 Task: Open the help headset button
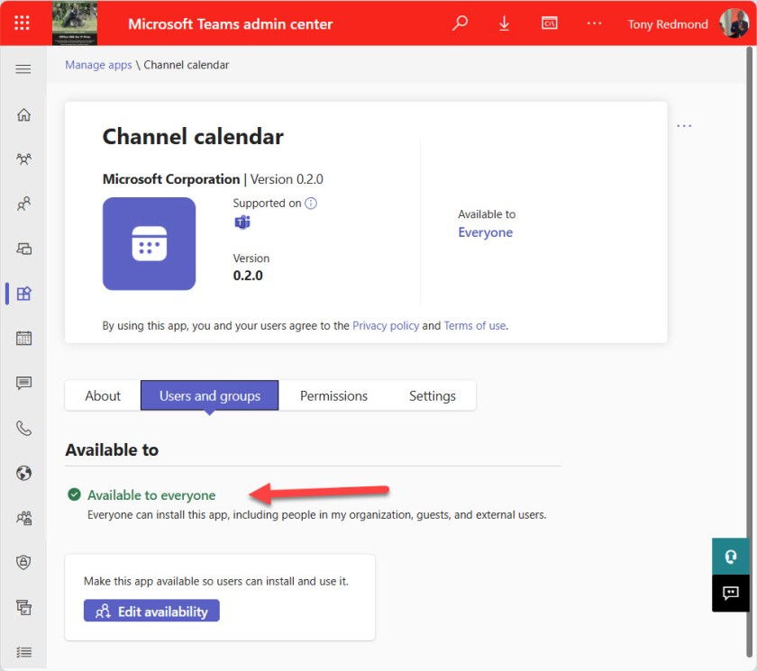click(731, 557)
